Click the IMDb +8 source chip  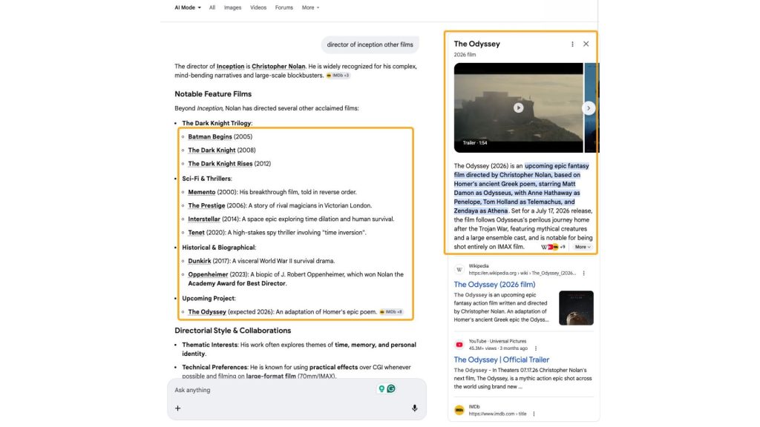391,312
